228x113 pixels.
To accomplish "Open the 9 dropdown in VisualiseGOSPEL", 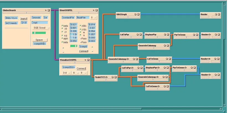I will tap(83, 73).
